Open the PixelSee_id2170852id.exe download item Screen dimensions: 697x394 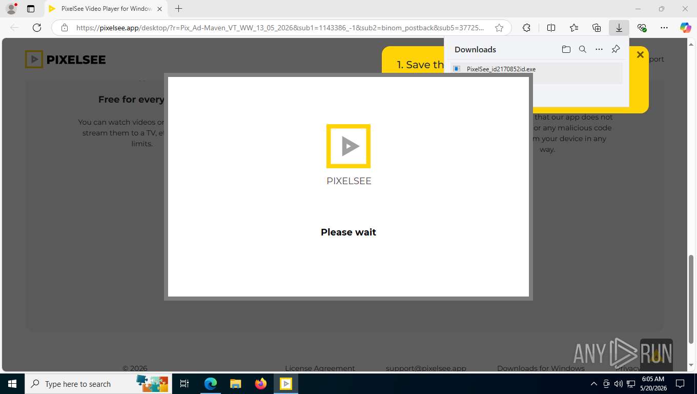(x=537, y=73)
